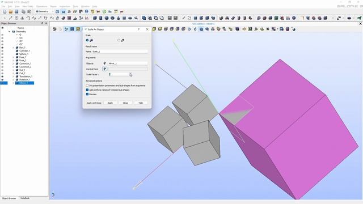Click the New document icon
The width and height of the screenshot is (363, 204).
tap(5, 11)
